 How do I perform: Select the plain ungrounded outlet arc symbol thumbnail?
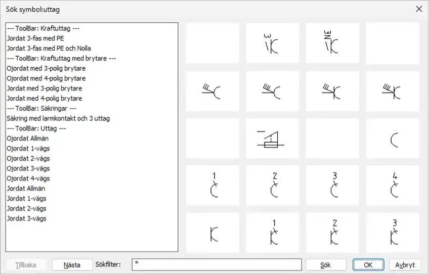coord(393,139)
